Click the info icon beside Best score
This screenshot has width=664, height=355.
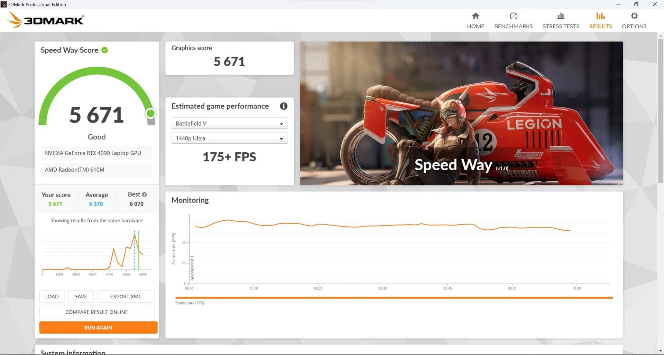point(144,194)
